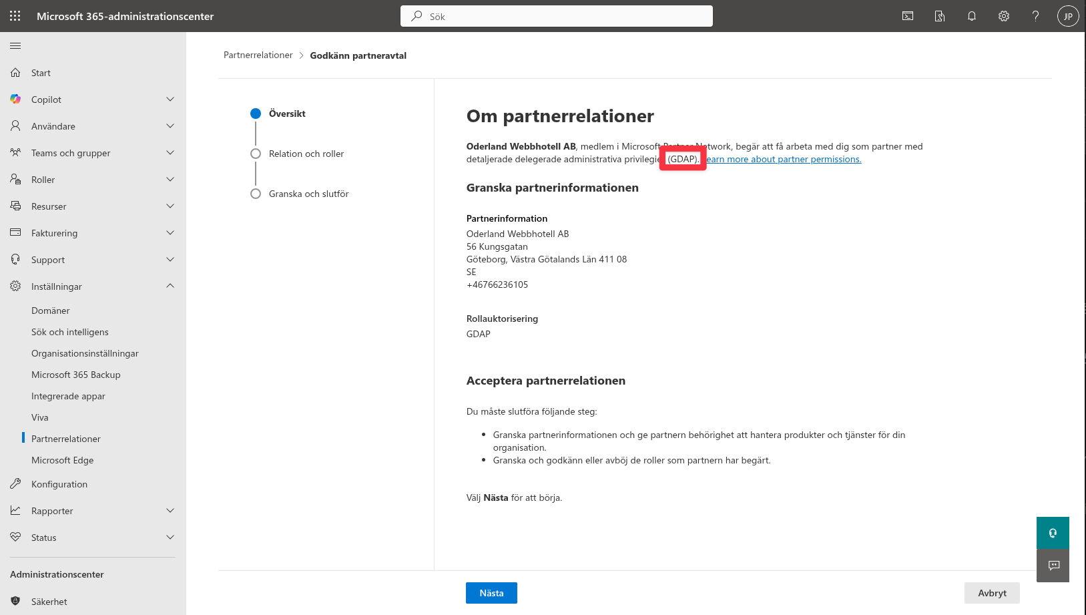Open the teal support headset button
The width and height of the screenshot is (1086, 615).
[1053, 533]
